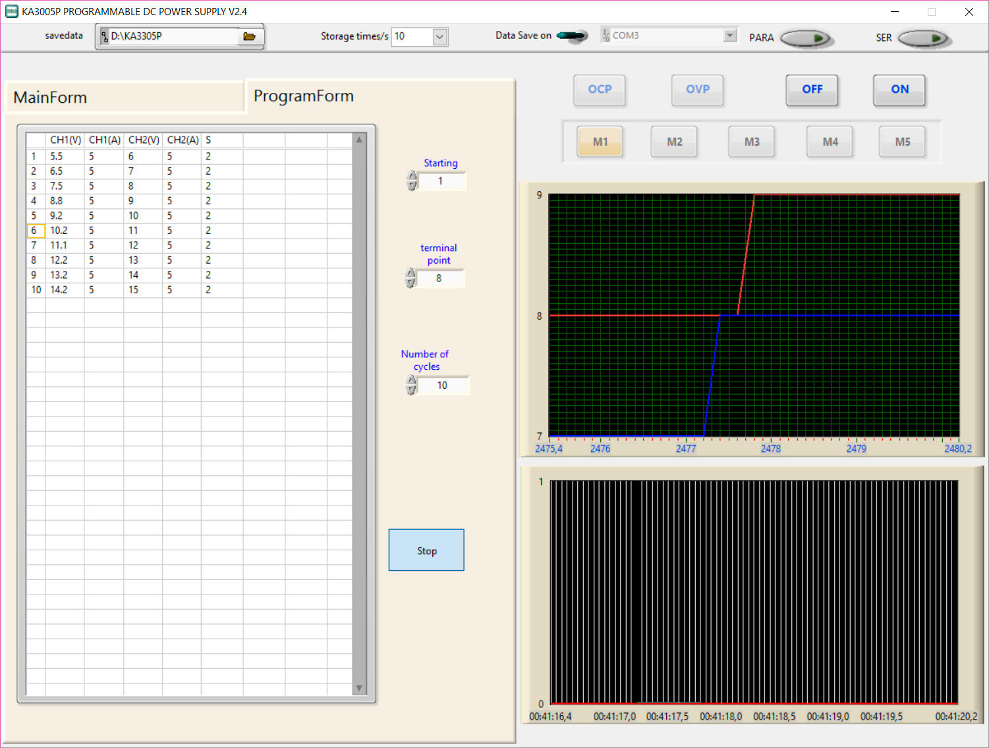Image resolution: width=989 pixels, height=748 pixels.
Task: Click the path type icon before D:\KA3305P
Action: pos(105,36)
